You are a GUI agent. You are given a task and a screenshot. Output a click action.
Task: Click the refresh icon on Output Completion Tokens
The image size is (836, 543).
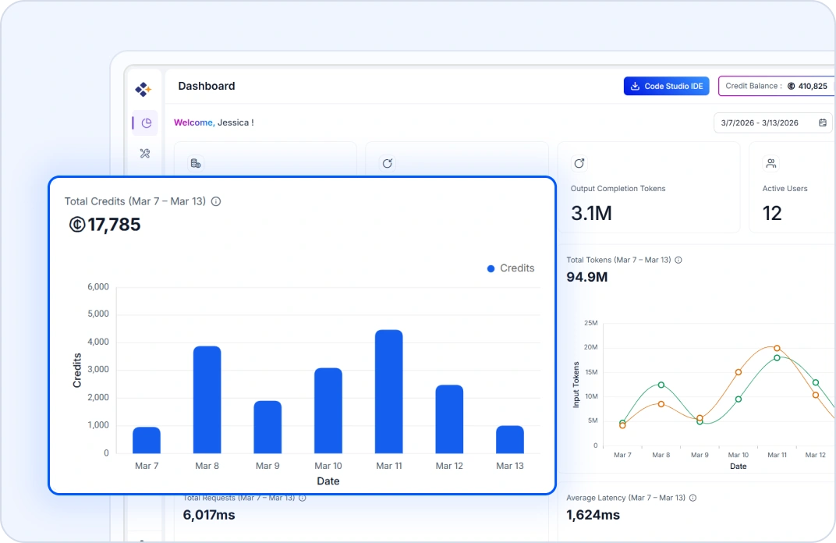(579, 163)
